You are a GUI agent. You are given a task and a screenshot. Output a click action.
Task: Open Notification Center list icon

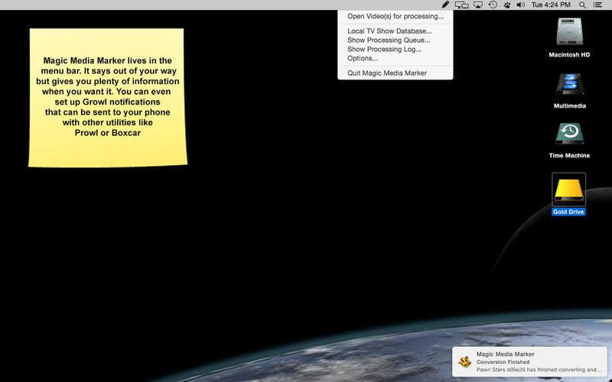click(x=597, y=5)
